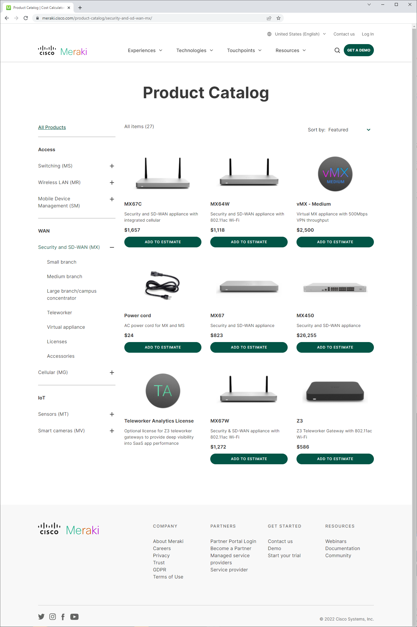The width and height of the screenshot is (417, 627).
Task: Open the Resources navigation menu
Action: click(x=291, y=51)
